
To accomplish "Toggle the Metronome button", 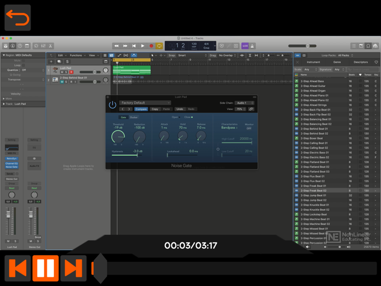I will [x=252, y=46].
